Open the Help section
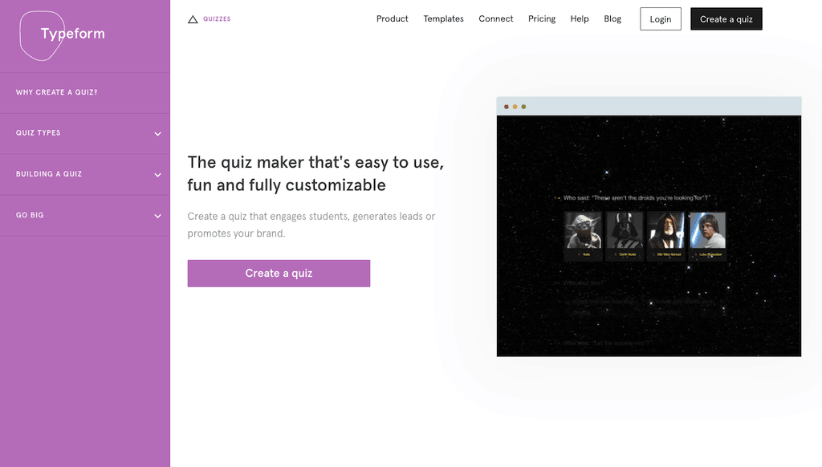The image size is (822, 467). tap(580, 18)
